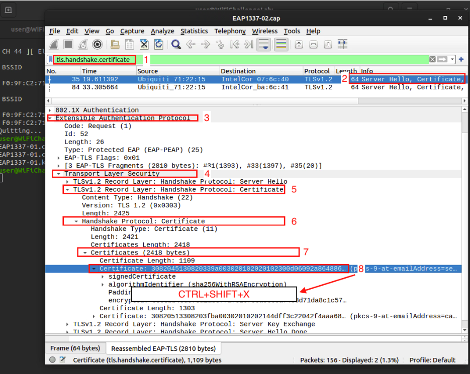The width and height of the screenshot is (470, 374).
Task: Go to specified packet icon
Action: (220, 45)
